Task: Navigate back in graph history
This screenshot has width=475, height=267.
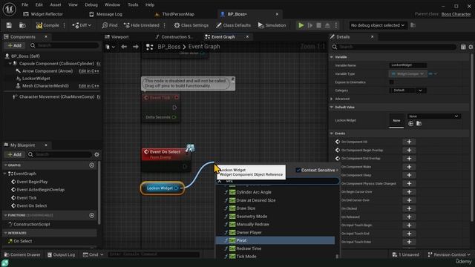Action: [124, 47]
